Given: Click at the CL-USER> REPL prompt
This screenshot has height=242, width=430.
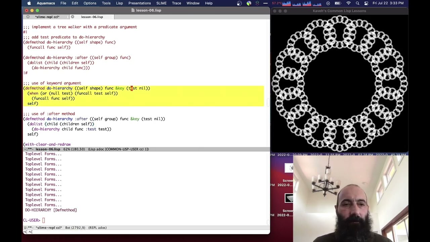Looking at the screenshot, I should click(43, 220).
